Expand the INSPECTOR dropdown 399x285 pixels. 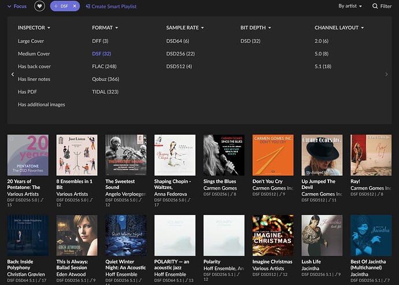pyautogui.click(x=34, y=28)
